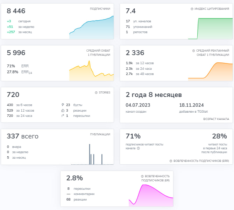This screenshot has height=210, width=234.
Task: Click the icon beside STORIES label
Action: (x=96, y=93)
